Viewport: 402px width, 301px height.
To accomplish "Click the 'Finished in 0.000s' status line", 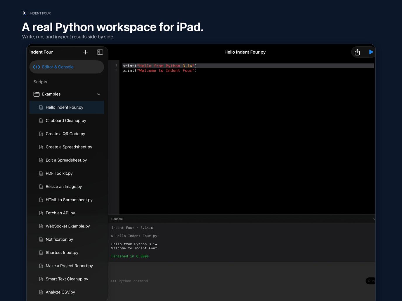I will pyautogui.click(x=130, y=256).
